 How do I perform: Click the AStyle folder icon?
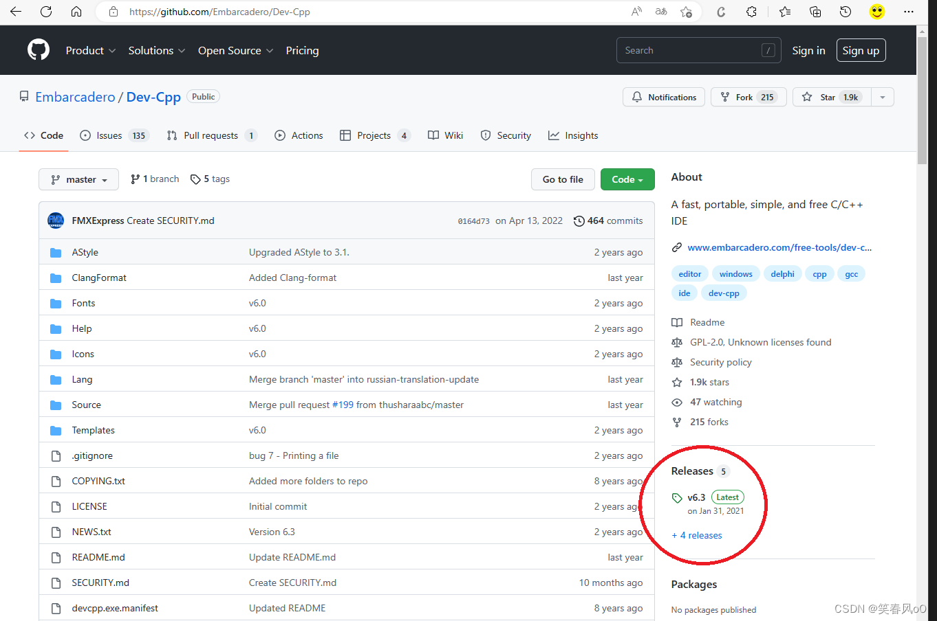pos(56,253)
